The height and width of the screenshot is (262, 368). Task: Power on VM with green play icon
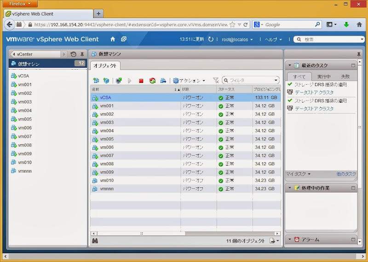[x=130, y=81]
